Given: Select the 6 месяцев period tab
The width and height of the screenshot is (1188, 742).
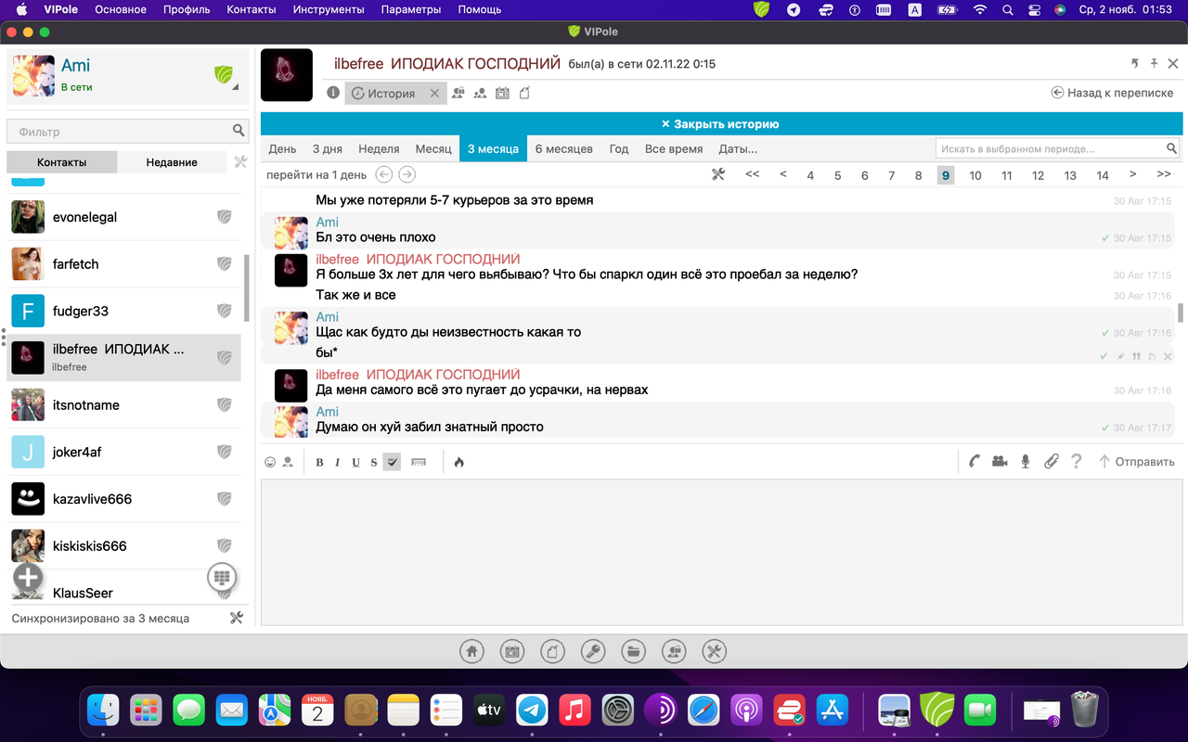Looking at the screenshot, I should pos(563,148).
